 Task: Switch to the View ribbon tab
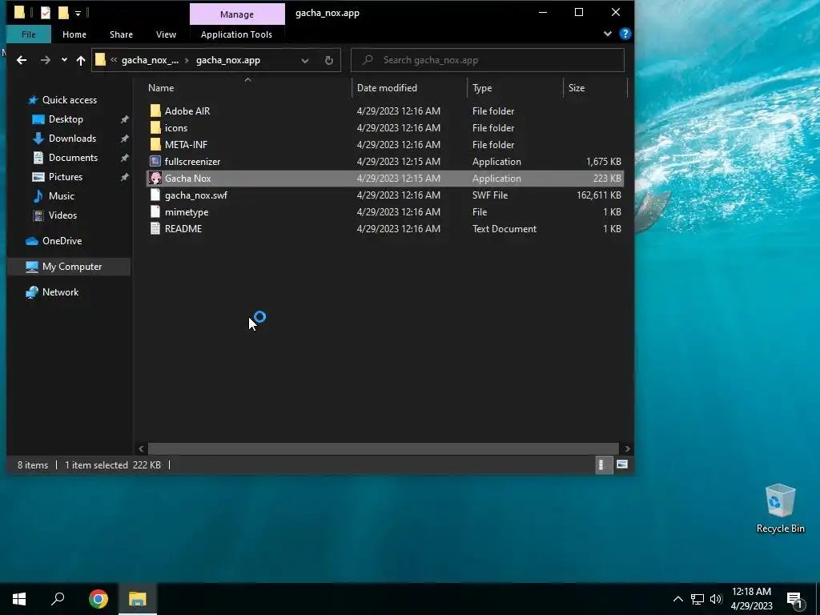coord(166,34)
